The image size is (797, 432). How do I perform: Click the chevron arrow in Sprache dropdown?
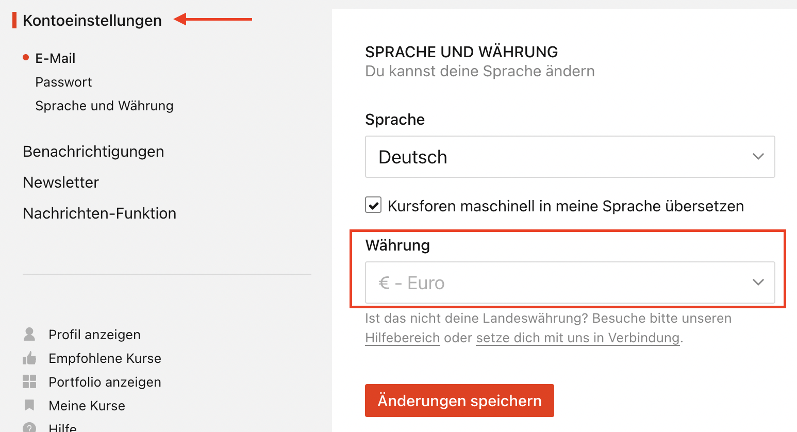[758, 156]
